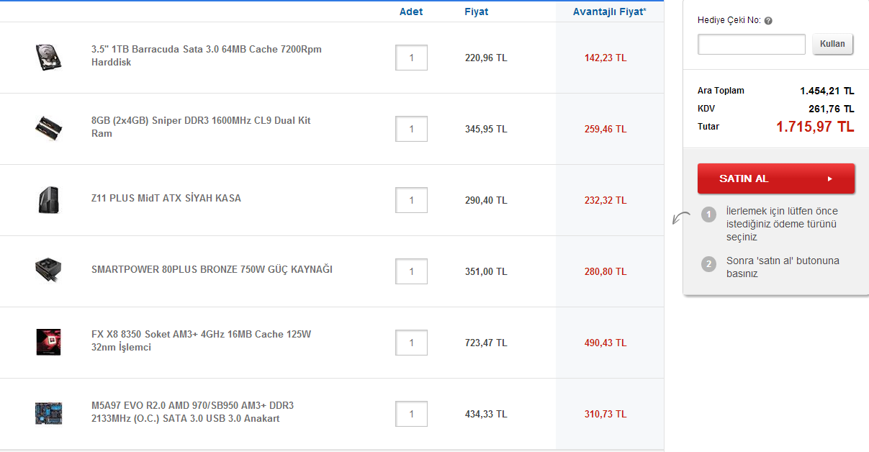The image size is (869, 452).
Task: Click the gift code help question mark icon
Action: coord(768,21)
